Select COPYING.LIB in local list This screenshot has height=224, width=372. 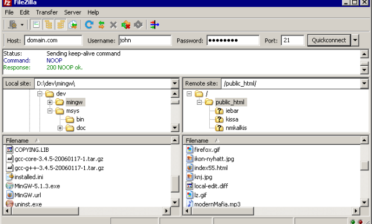click(x=32, y=150)
